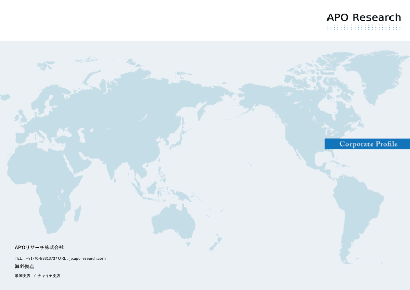Select the APOリサーチ株式会社 company name
The height and width of the screenshot is (290, 410).
click(x=39, y=247)
